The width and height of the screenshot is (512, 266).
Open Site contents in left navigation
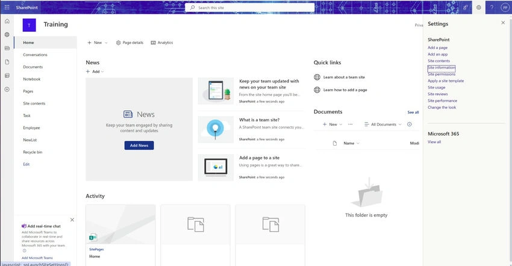pyautogui.click(x=34, y=104)
